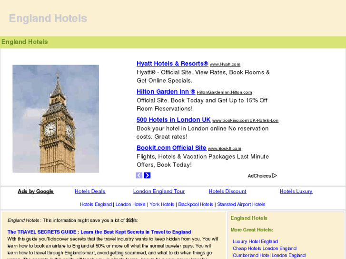Screen dimensions: 346x259
Task: Open the Hotels Discount link
Action: tap(227, 192)
